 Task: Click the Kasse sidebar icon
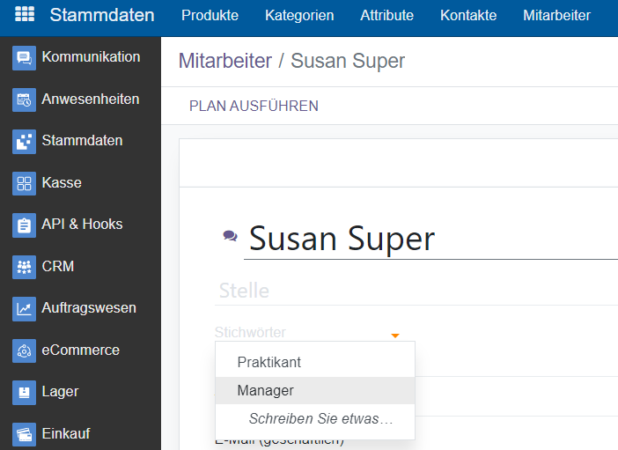(24, 183)
